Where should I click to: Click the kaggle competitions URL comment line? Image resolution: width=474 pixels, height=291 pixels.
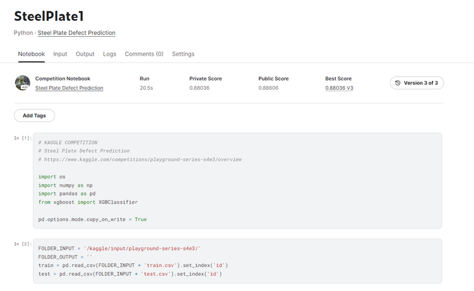pyautogui.click(x=140, y=159)
